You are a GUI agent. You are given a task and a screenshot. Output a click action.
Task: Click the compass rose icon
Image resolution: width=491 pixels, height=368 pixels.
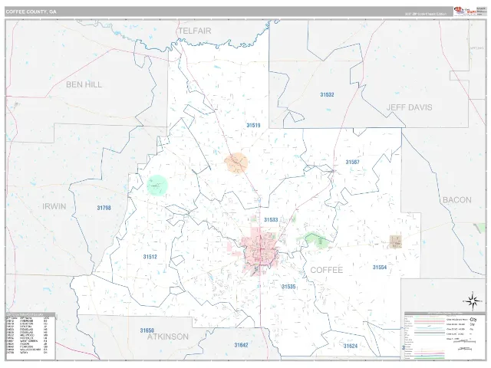[473, 301]
